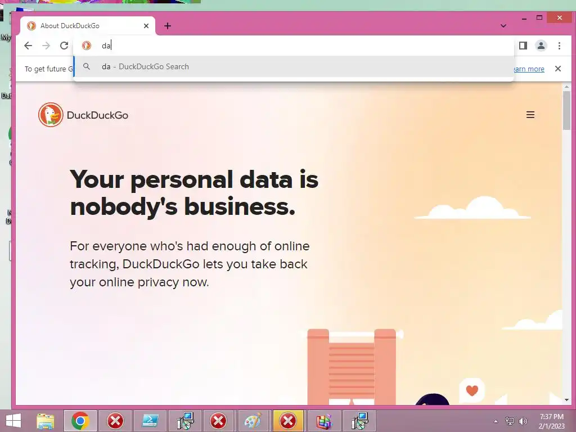Screen dimensions: 576x432
Task: Reload the page with the refresh icon
Action: click(64, 46)
